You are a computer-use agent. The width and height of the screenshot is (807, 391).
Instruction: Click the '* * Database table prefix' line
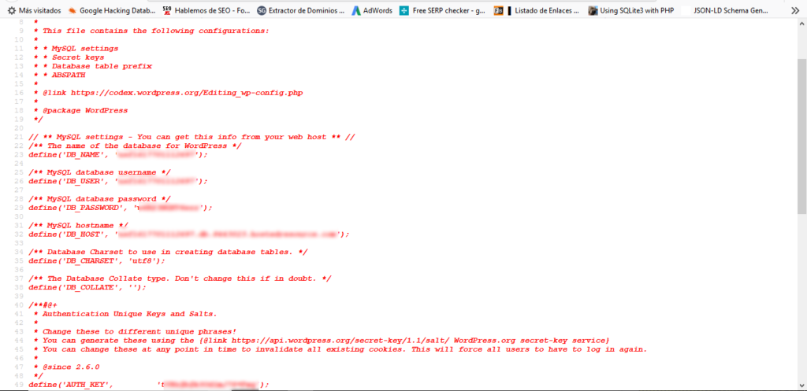tap(93, 66)
